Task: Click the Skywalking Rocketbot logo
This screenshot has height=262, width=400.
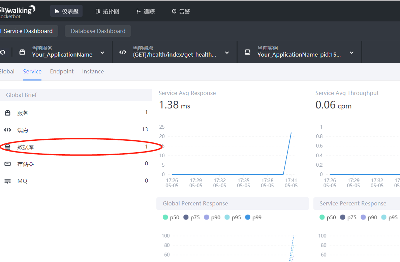Action: pos(17,12)
